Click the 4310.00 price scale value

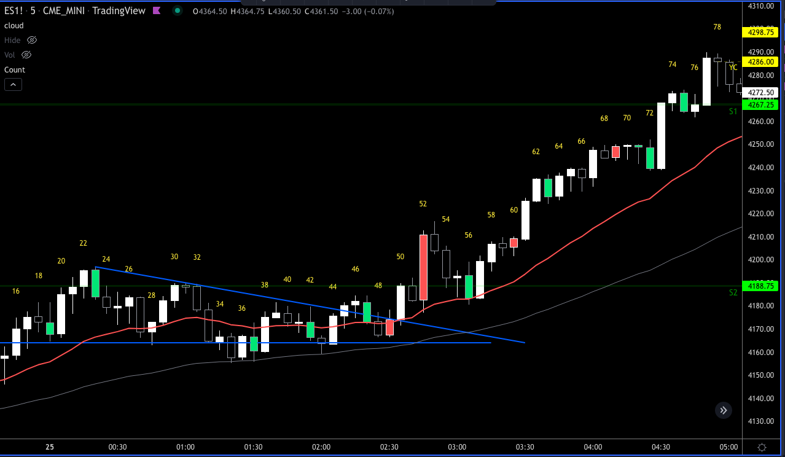[760, 6]
